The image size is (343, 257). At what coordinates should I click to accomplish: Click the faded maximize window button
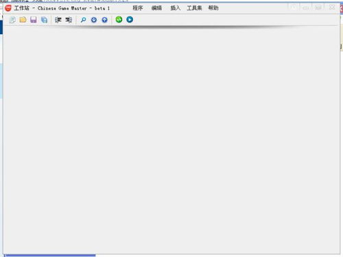pyautogui.click(x=318, y=8)
